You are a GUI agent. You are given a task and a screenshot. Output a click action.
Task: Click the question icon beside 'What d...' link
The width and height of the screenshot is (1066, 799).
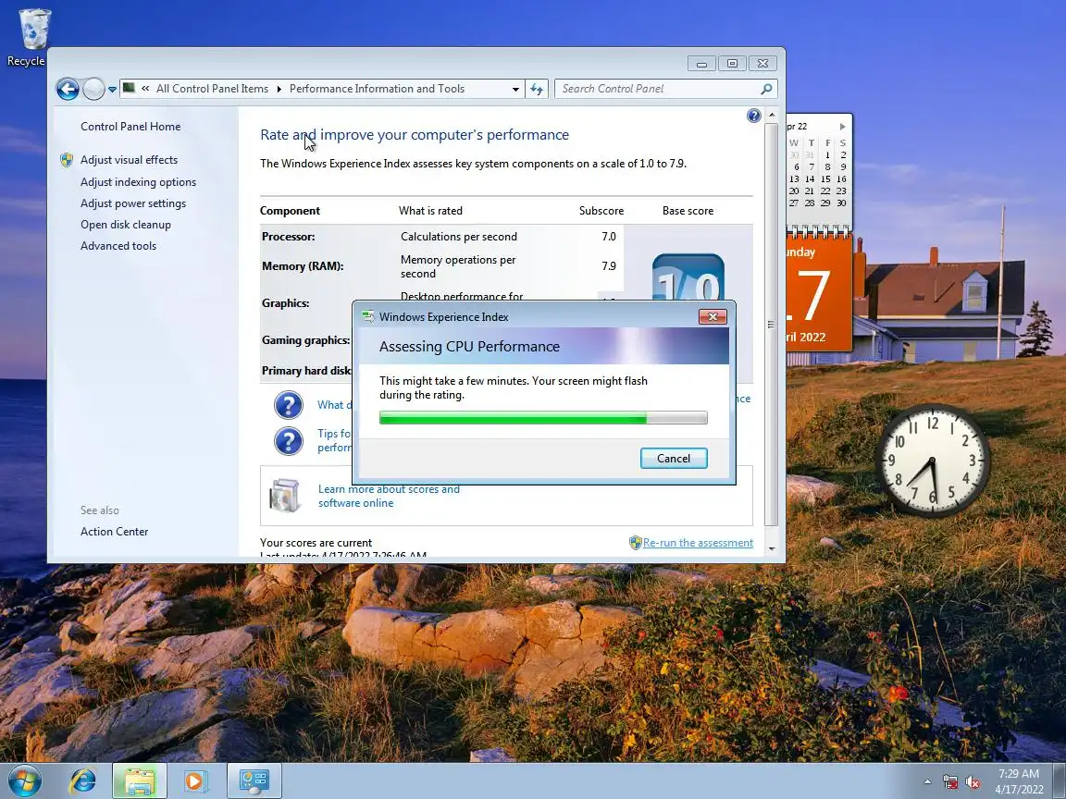point(289,405)
